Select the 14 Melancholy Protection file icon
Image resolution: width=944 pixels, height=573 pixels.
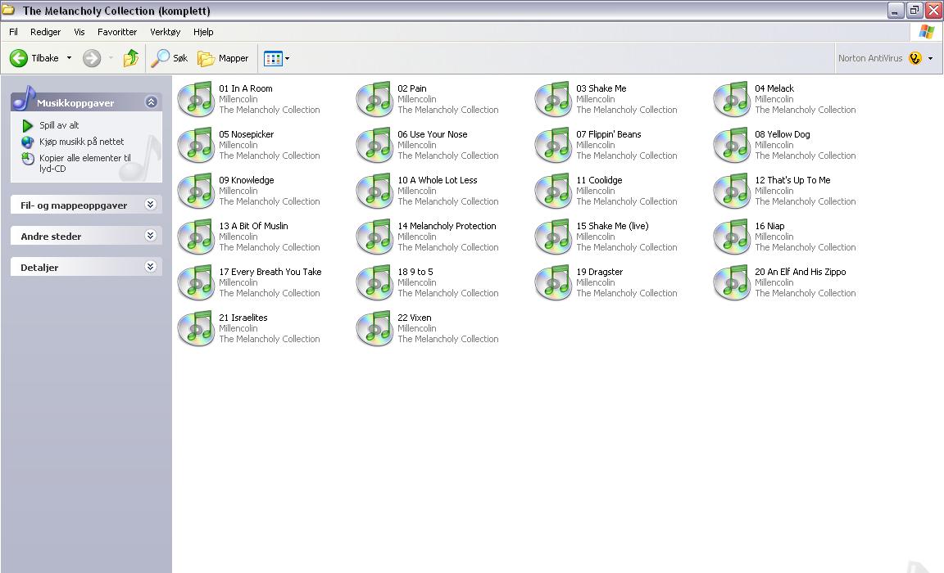pos(374,237)
